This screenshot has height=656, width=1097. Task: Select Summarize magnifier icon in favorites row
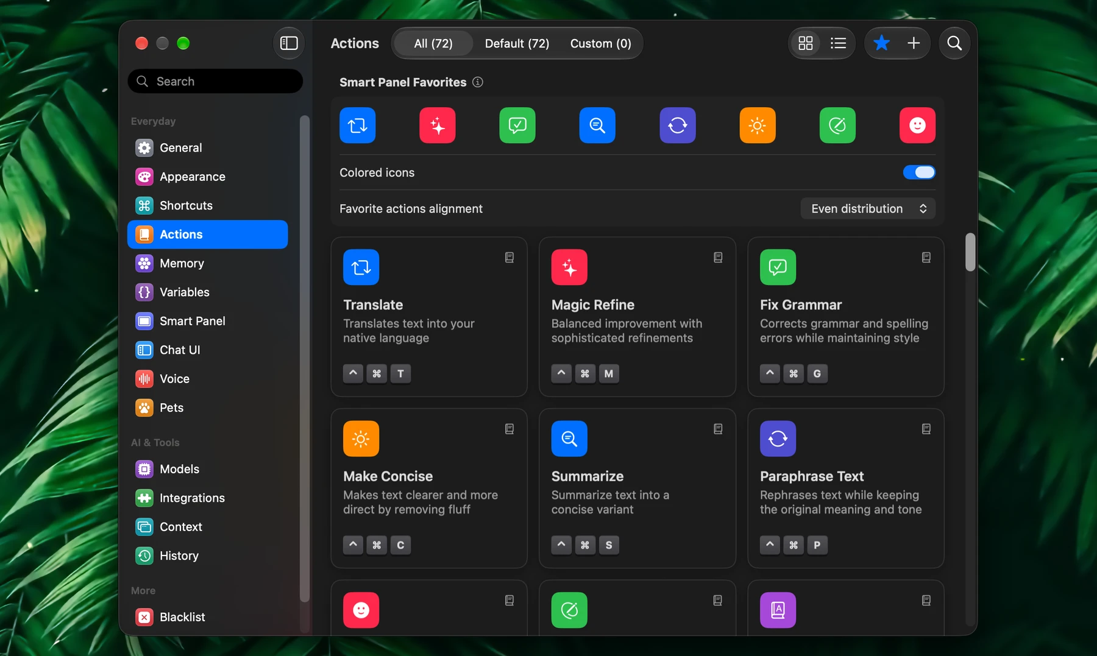pyautogui.click(x=597, y=125)
